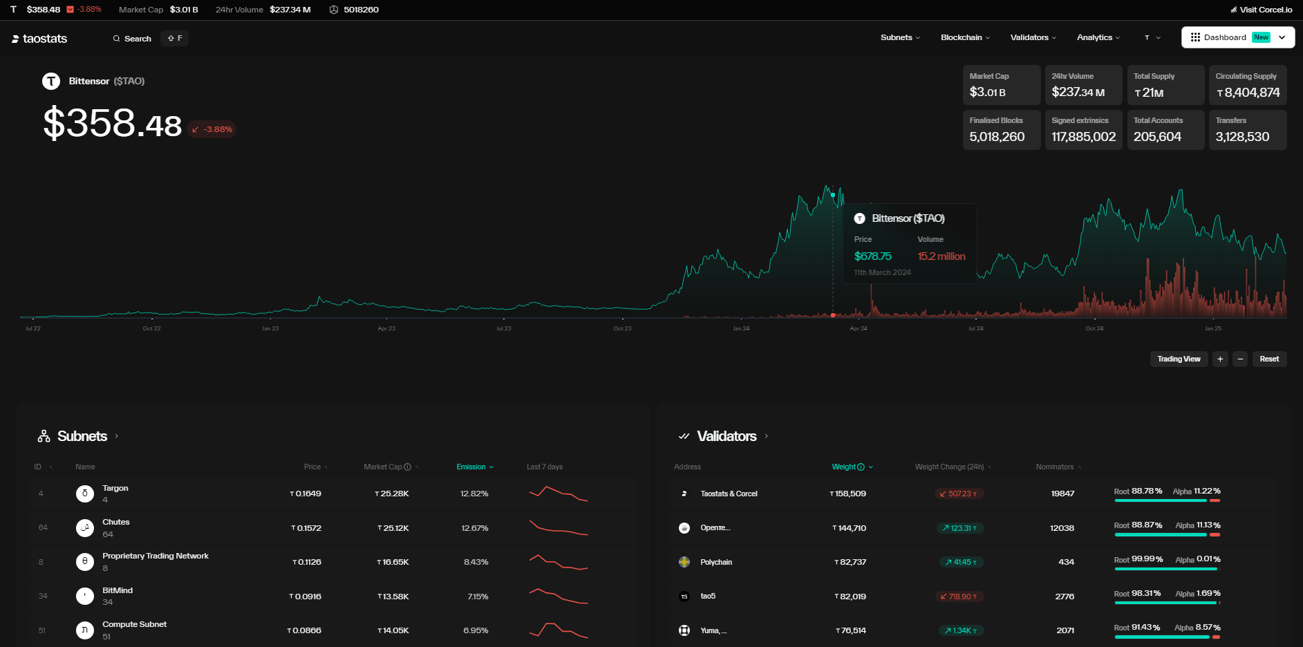Sort subnets by Emission column

click(475, 467)
